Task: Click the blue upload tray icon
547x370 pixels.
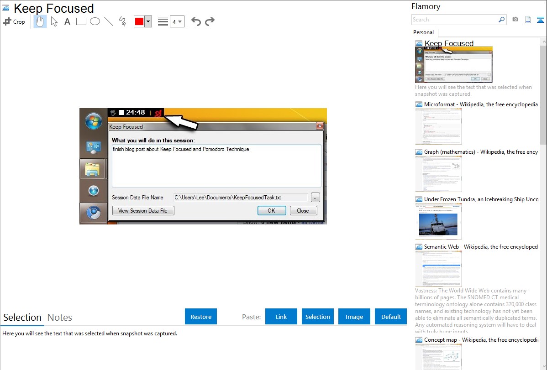Action: tap(540, 20)
